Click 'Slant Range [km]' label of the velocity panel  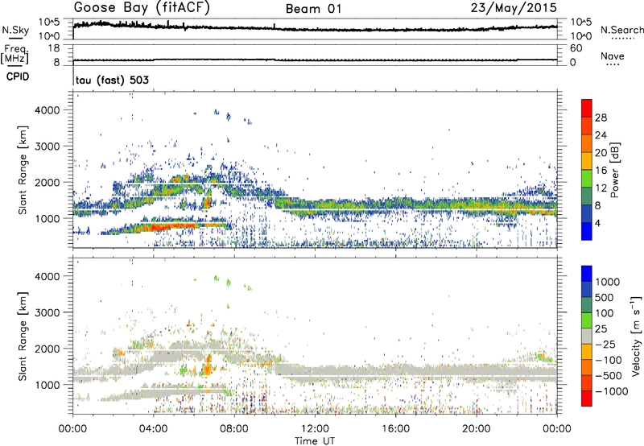coord(23,337)
